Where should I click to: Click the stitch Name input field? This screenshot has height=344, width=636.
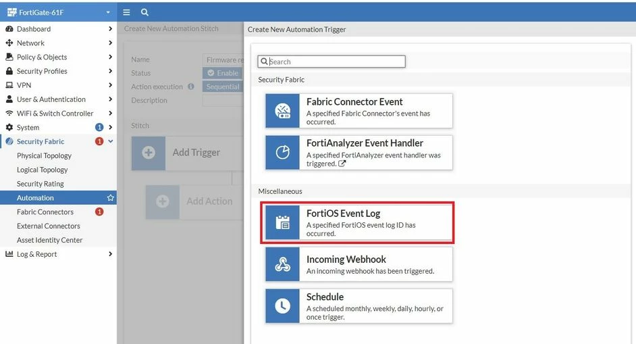coord(223,59)
